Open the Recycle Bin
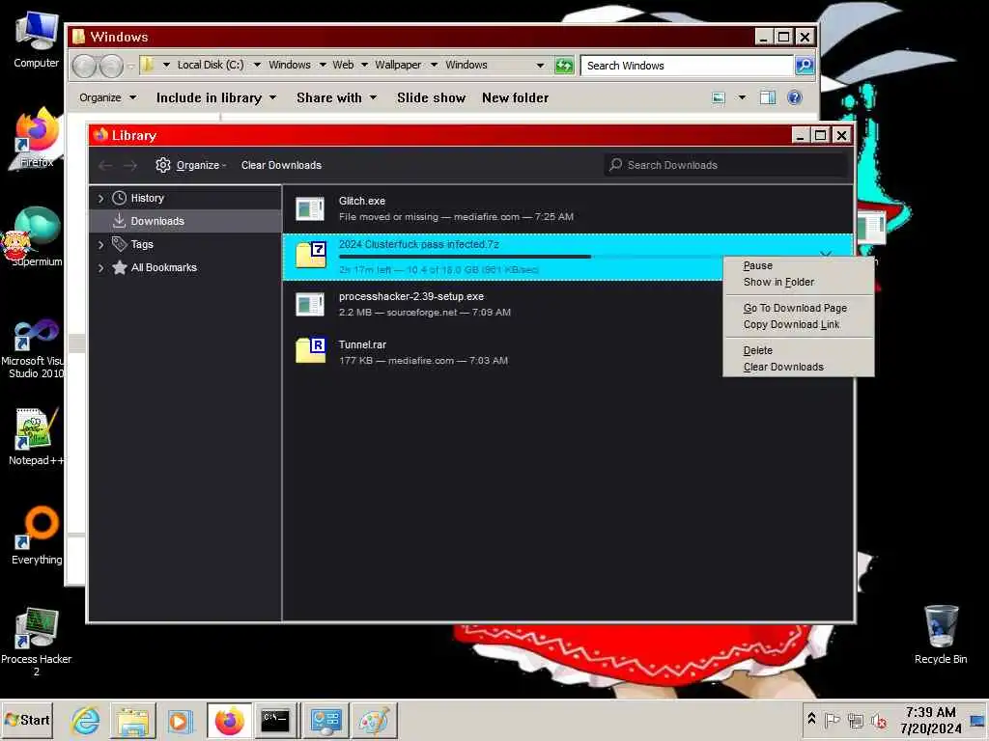 [941, 635]
